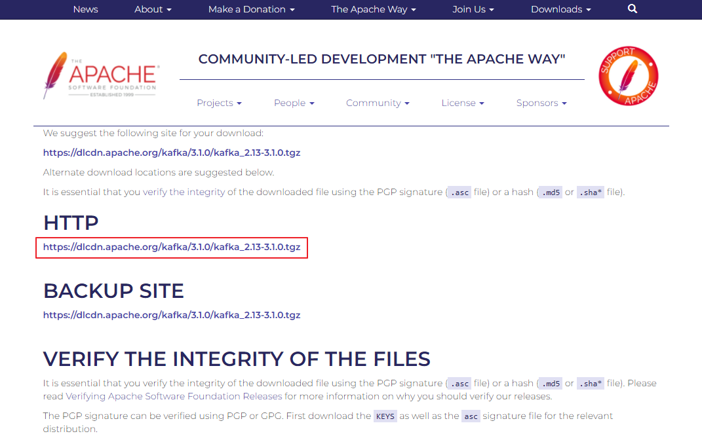Open Verifying Apache Software Foundation Releases link
702x438 pixels.
coord(174,396)
